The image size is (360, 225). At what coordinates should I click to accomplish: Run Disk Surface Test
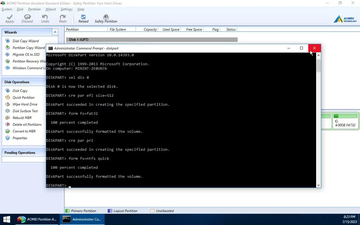click(x=21, y=111)
